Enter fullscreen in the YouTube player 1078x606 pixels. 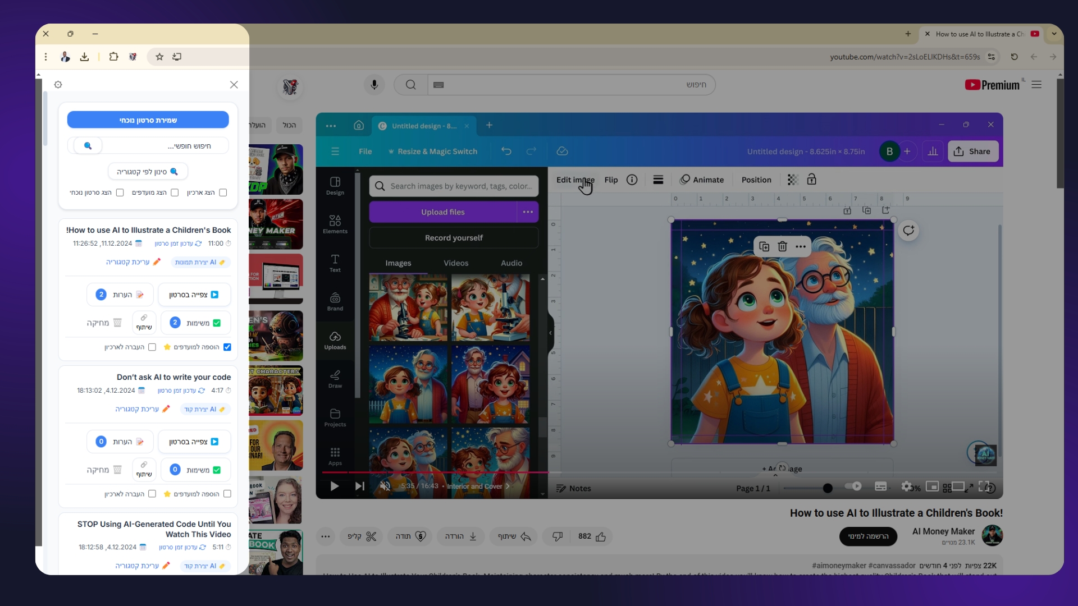tap(984, 486)
